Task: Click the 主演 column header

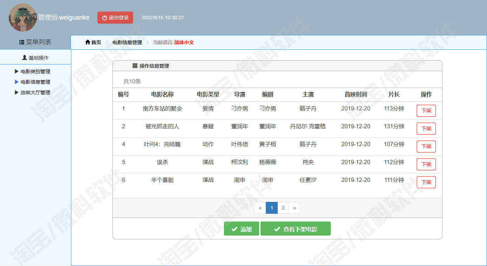Action: (x=308, y=94)
